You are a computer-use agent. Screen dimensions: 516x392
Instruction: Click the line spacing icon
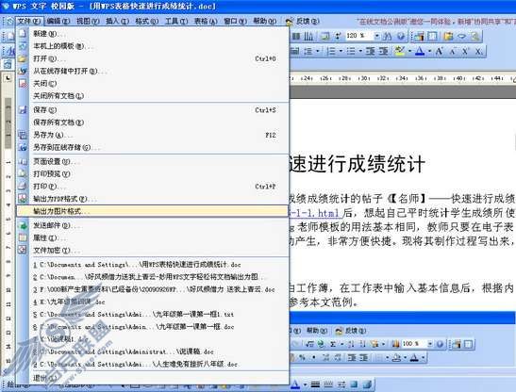[x=308, y=51]
